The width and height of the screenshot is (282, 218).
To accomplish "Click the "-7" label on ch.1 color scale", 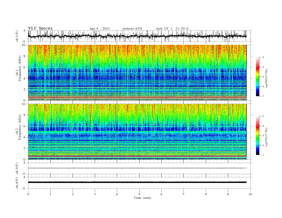I will pos(263,96).
